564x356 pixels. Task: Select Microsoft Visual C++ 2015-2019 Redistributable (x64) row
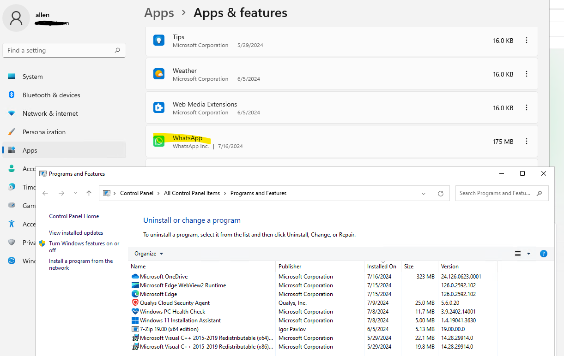point(314,338)
